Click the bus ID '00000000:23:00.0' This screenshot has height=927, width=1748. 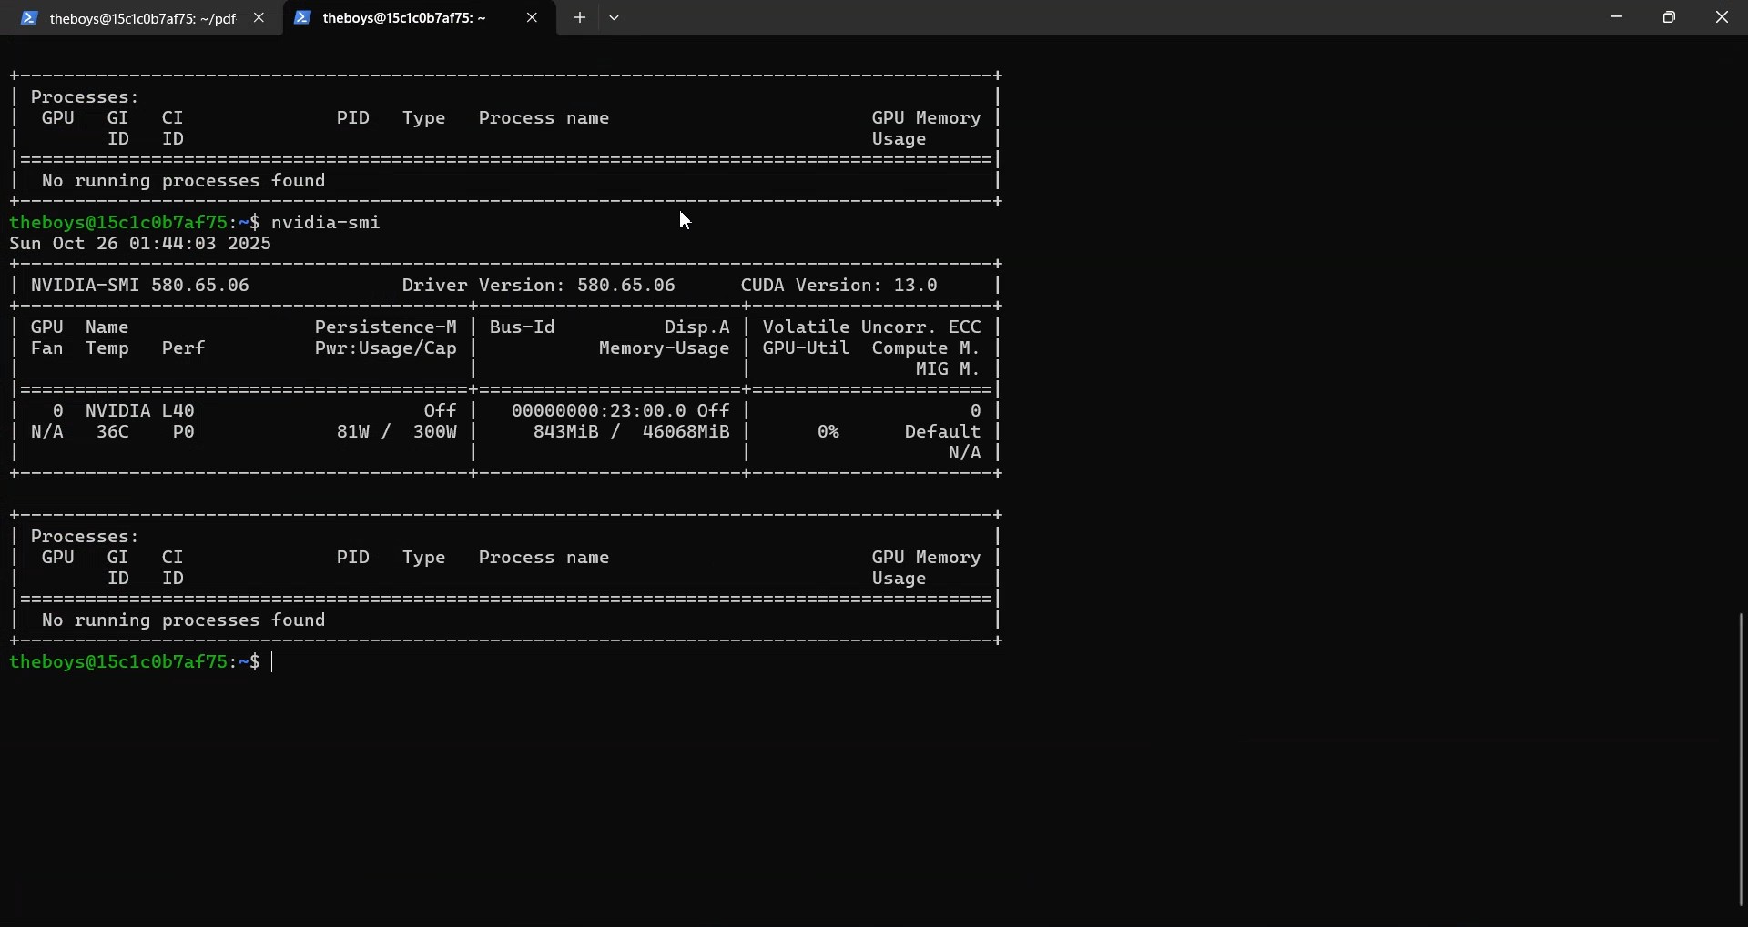pyautogui.click(x=599, y=411)
